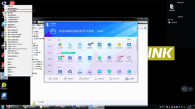Choose 使用 360解除占用 in the context menu
Image resolution: width=195 pixels, height=109 pixels.
(18, 30)
